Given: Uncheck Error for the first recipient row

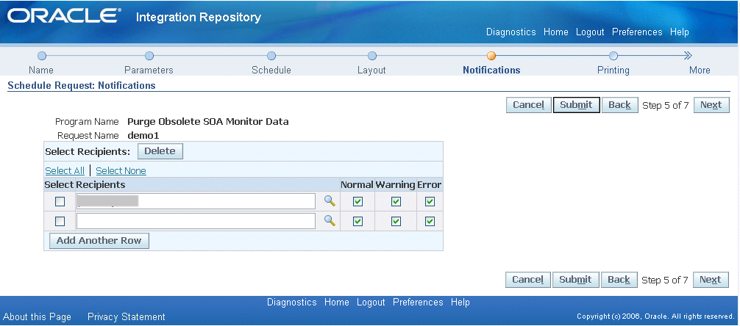Looking at the screenshot, I should point(430,202).
